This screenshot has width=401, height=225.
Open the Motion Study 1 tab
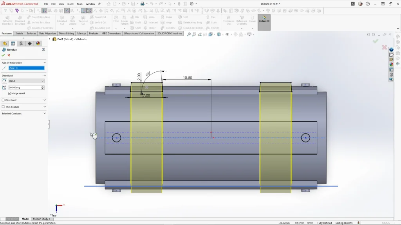(41, 219)
